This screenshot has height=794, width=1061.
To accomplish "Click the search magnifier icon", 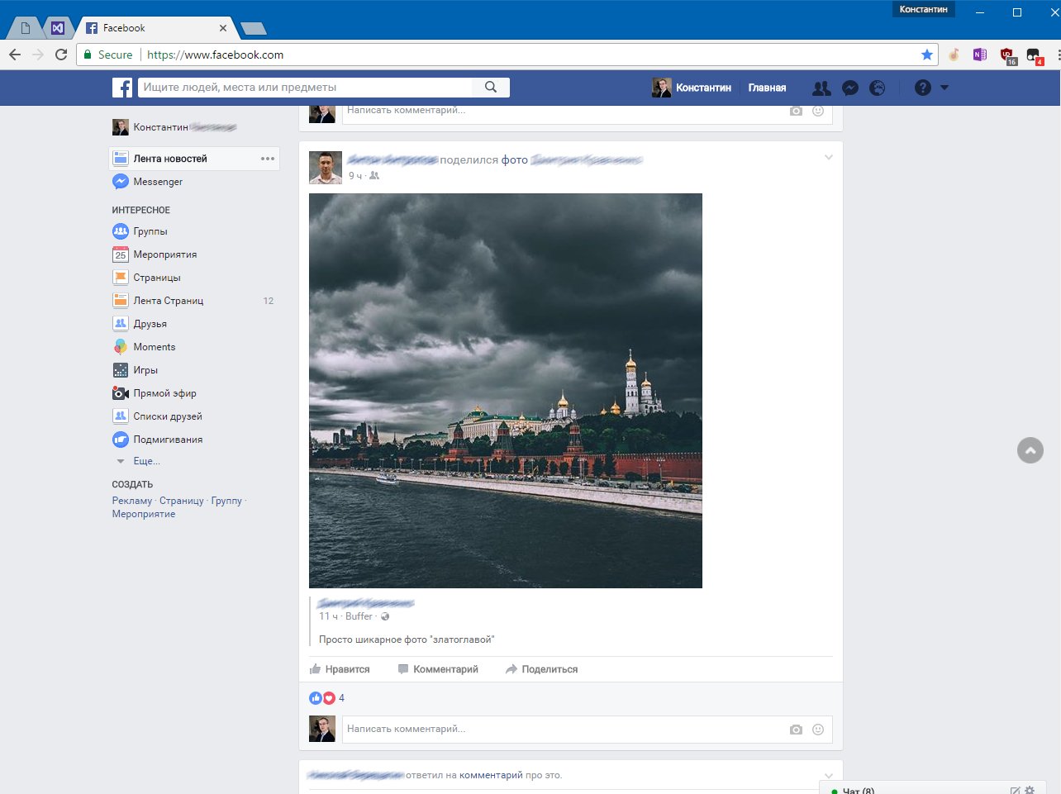I will [491, 87].
